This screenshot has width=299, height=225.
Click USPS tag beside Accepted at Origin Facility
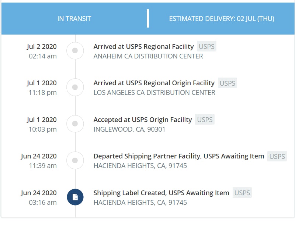click(205, 119)
